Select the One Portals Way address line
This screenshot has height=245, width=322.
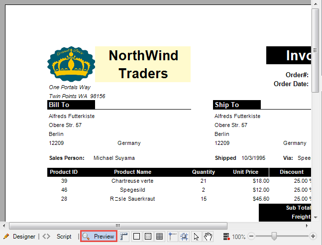pyautogui.click(x=70, y=87)
